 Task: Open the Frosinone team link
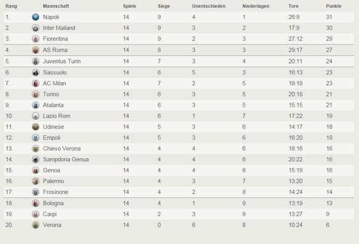(56, 192)
